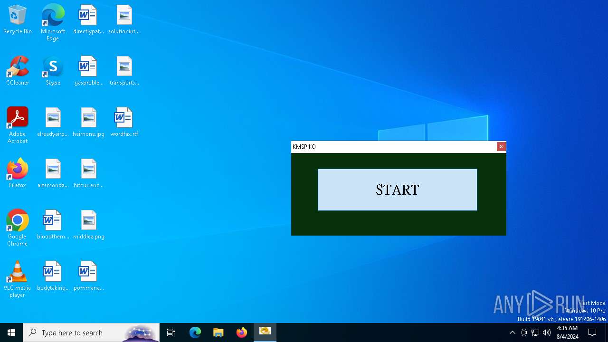
Task: Launch Firefox from the taskbar
Action: coord(242,332)
